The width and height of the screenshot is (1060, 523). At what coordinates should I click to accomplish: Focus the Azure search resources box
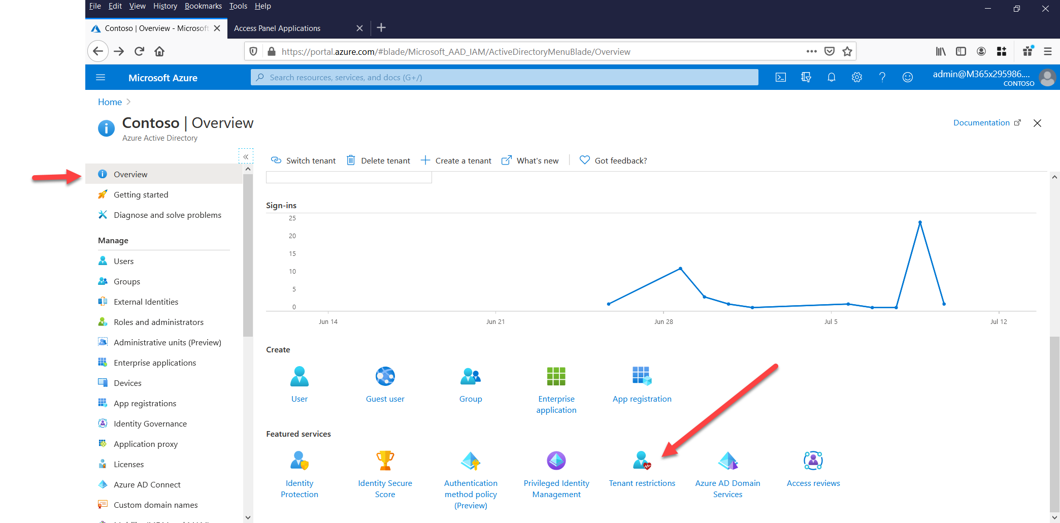point(504,77)
